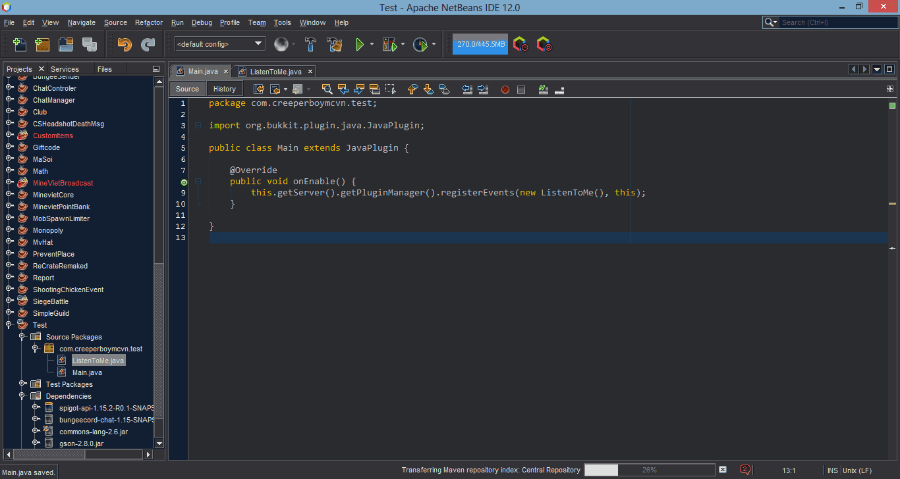Click the Maven index transfer progress bar
This screenshot has width=900, height=479.
[x=649, y=470]
